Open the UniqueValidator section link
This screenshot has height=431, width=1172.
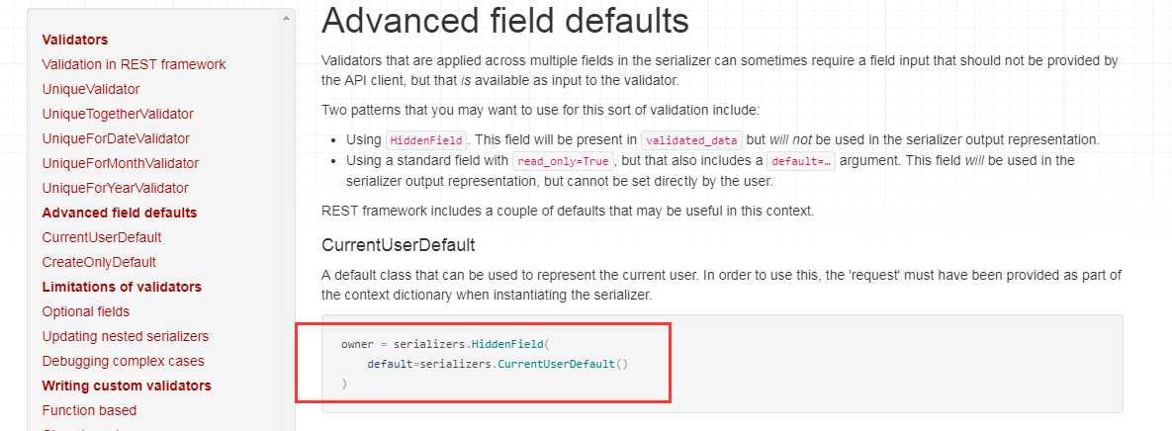(x=90, y=89)
